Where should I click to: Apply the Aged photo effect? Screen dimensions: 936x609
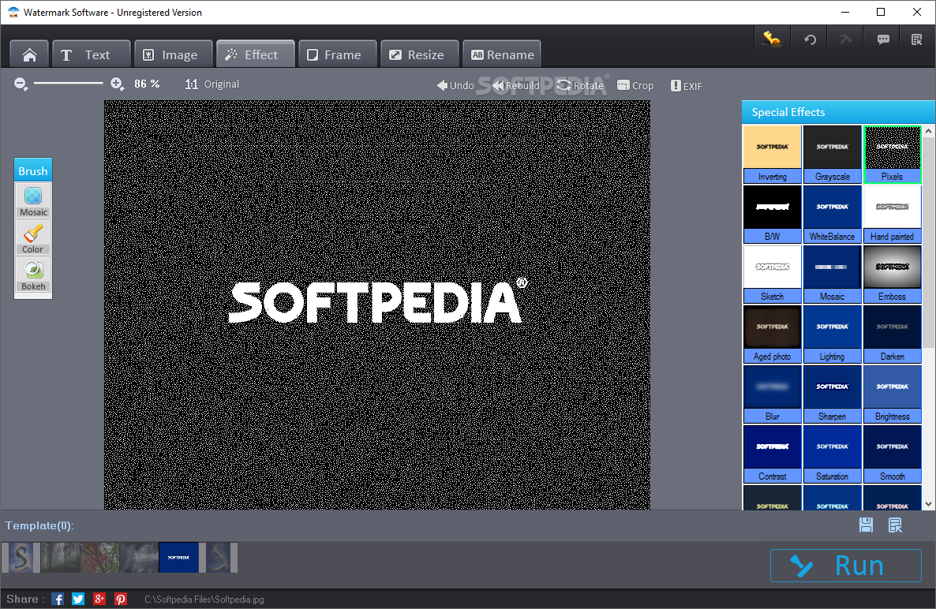773,334
